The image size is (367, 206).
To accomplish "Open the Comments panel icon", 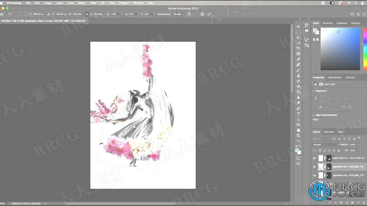I will 307,31.
